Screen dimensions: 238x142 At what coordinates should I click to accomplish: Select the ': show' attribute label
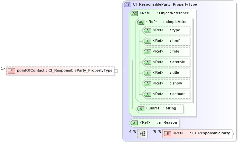[x=176, y=83]
